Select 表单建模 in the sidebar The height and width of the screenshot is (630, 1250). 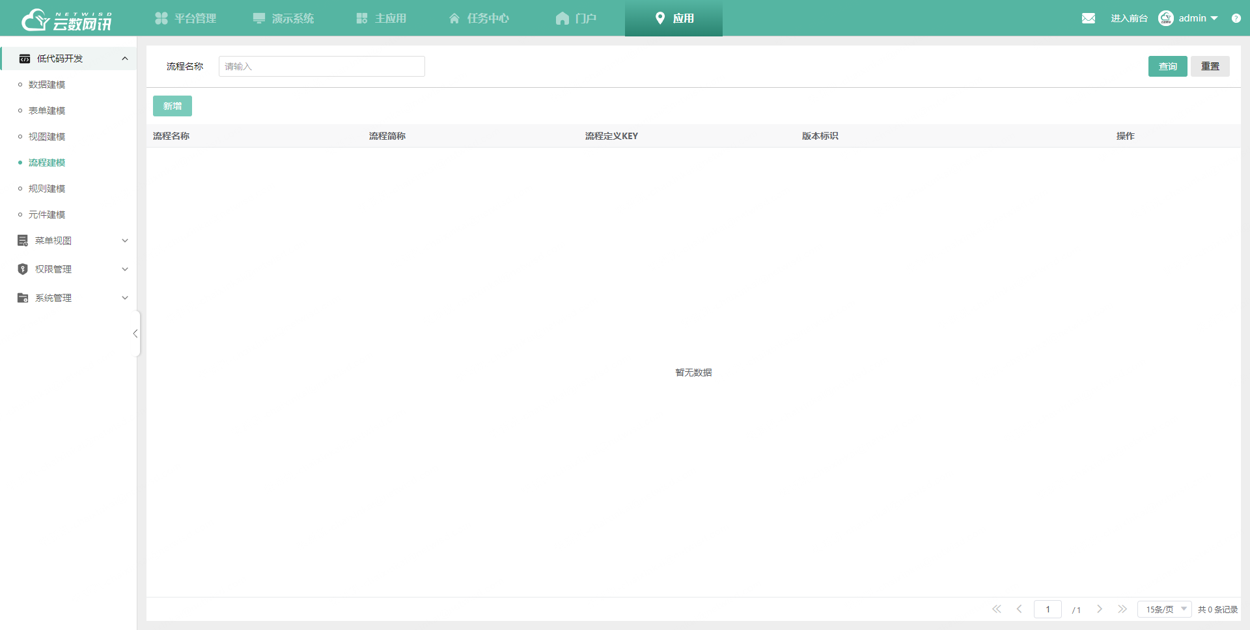pyautogui.click(x=47, y=111)
